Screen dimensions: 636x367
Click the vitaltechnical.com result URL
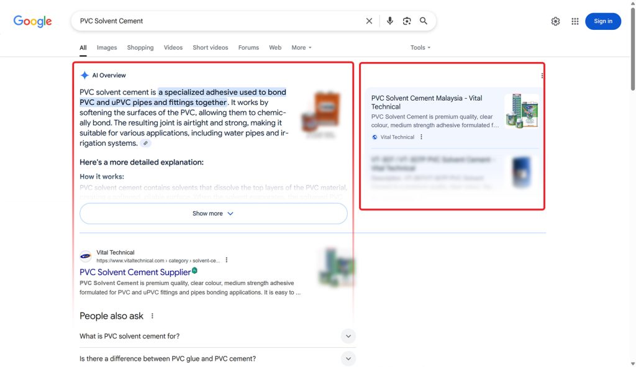[x=158, y=261]
